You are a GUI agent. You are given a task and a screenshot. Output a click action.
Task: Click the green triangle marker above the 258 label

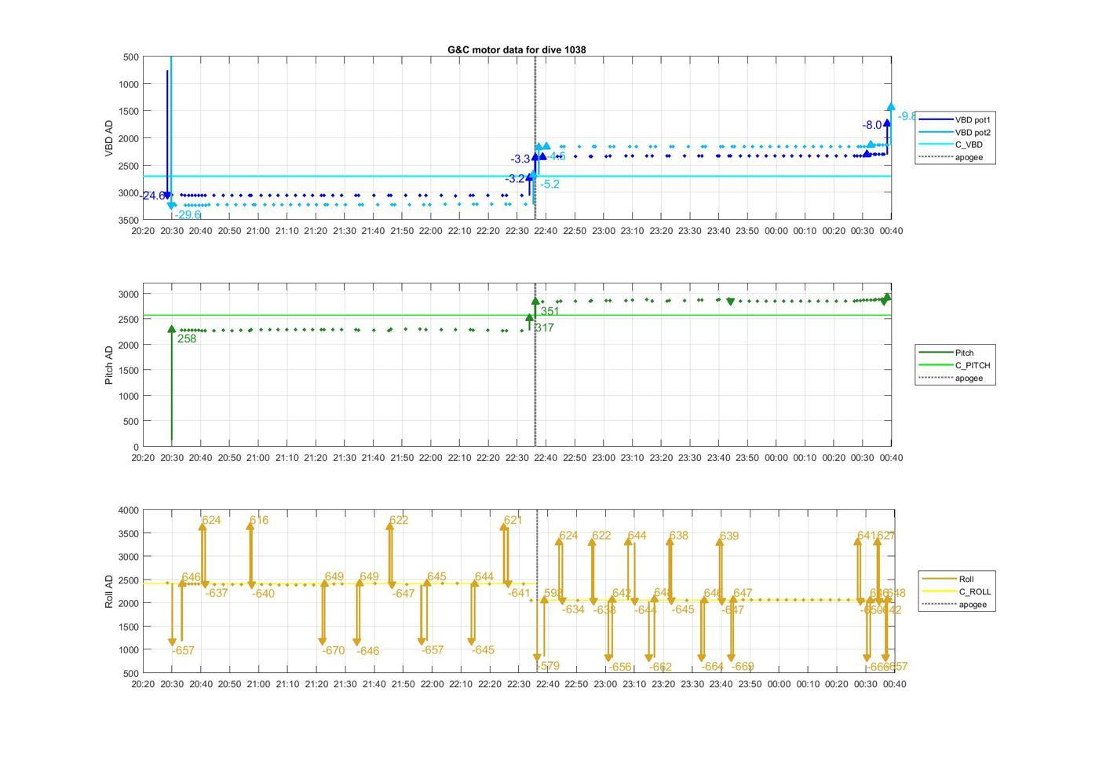(x=172, y=329)
